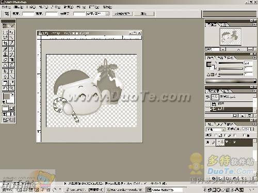Viewport: 258px width, 193px height.
Task: Select the Zoom tool in the toolbox
Action: tap(11, 88)
